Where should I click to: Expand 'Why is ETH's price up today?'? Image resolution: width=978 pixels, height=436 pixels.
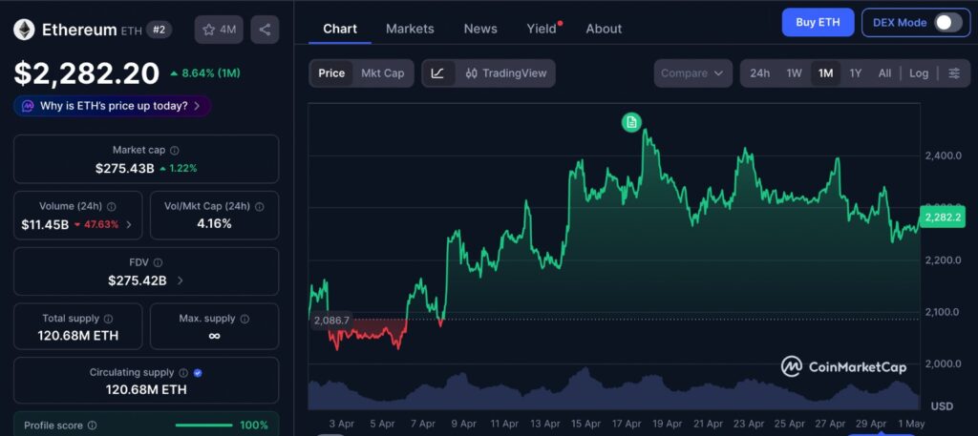point(113,106)
